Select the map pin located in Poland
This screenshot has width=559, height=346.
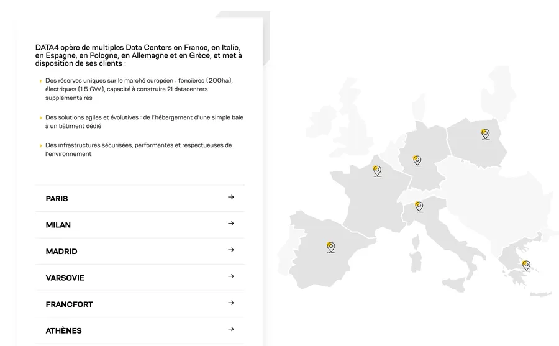click(x=485, y=134)
